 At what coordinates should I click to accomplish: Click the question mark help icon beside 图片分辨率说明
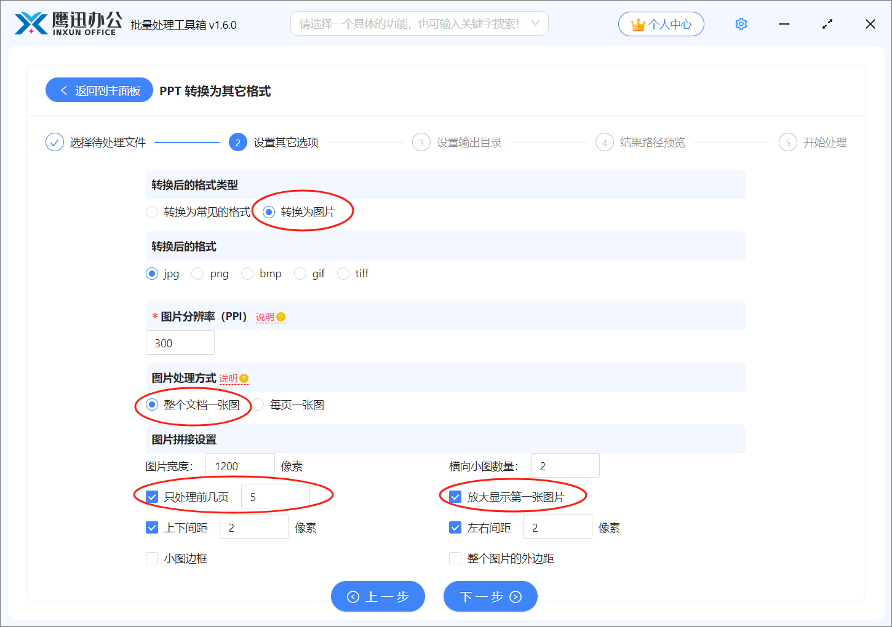pos(281,317)
